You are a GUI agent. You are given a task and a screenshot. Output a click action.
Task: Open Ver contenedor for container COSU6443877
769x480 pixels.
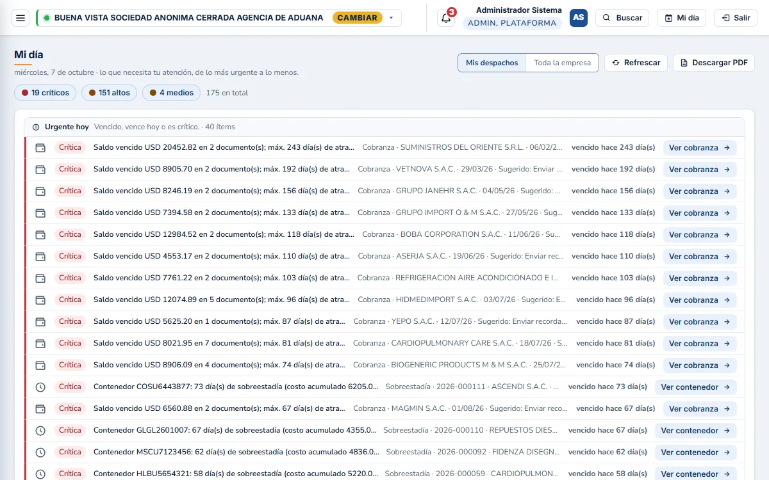696,387
